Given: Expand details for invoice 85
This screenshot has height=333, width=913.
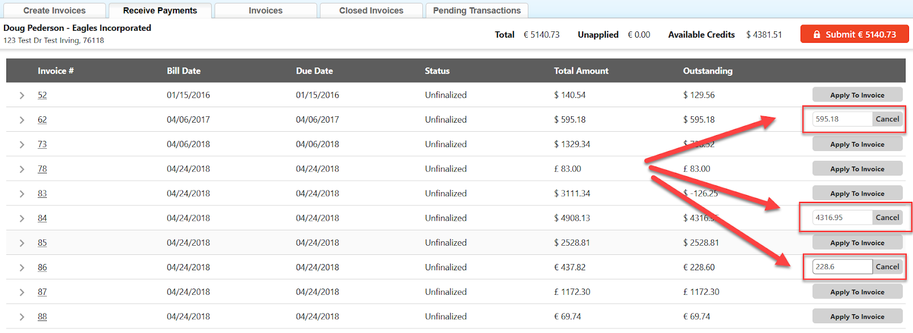Looking at the screenshot, I should (x=22, y=242).
